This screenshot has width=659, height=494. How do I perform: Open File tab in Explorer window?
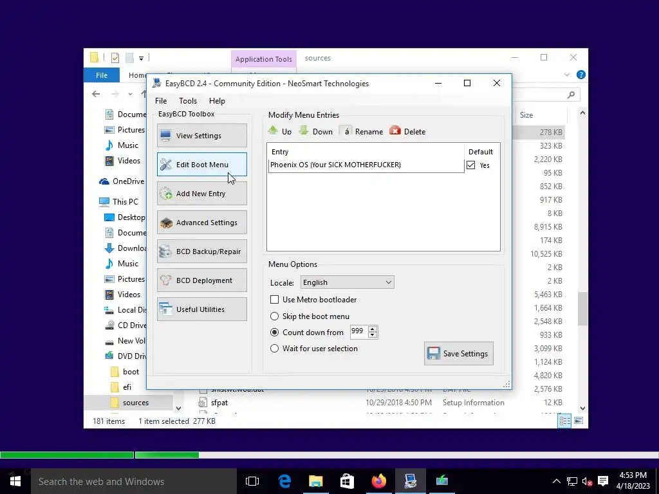click(x=101, y=75)
